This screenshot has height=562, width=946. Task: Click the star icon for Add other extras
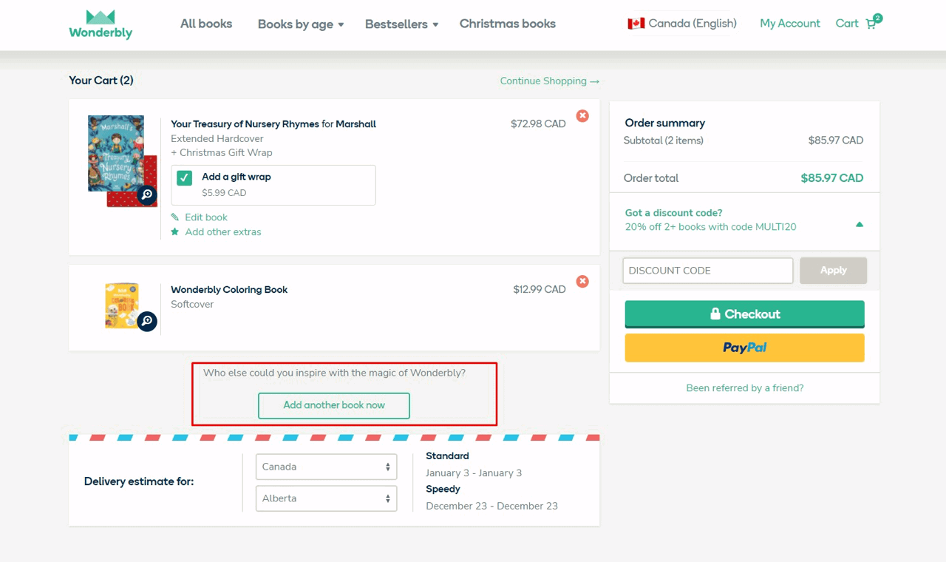click(x=175, y=231)
